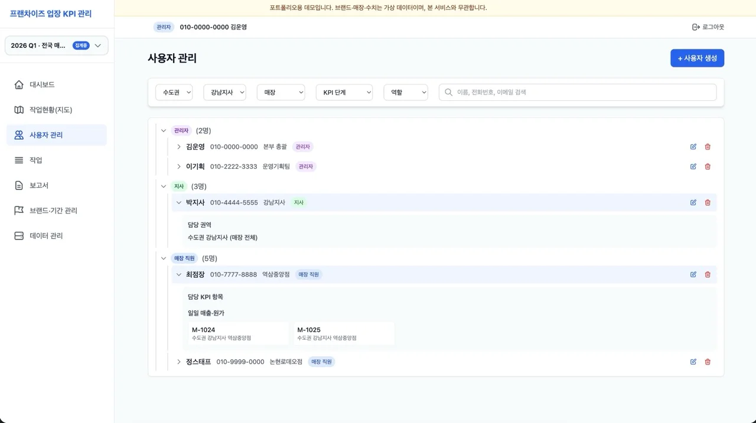The width and height of the screenshot is (756, 423).
Task: Click the search magnifier icon
Action: [x=449, y=92]
